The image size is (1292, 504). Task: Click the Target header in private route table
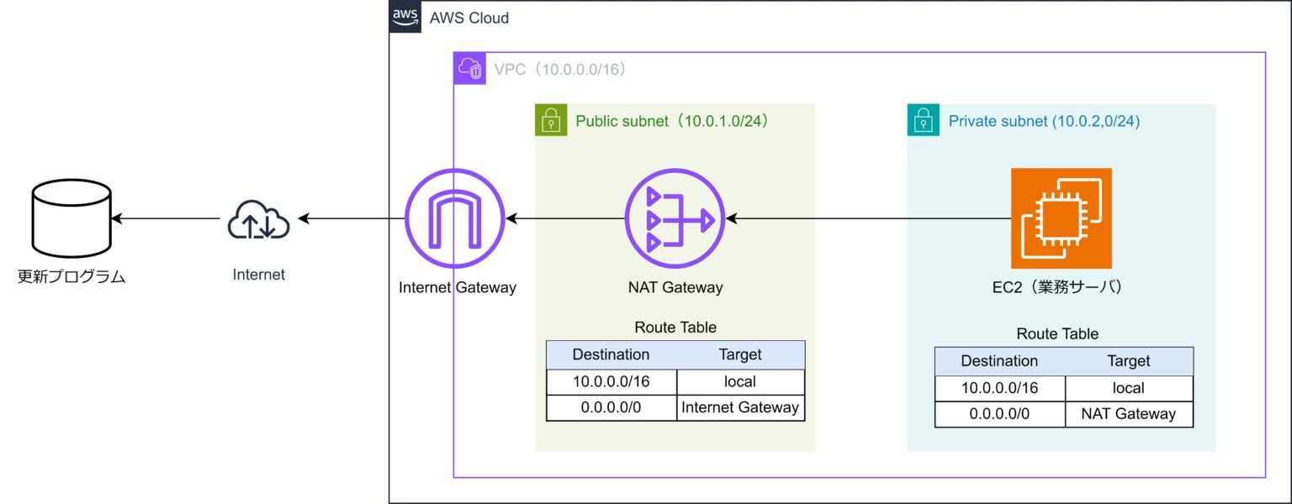pos(1128,361)
